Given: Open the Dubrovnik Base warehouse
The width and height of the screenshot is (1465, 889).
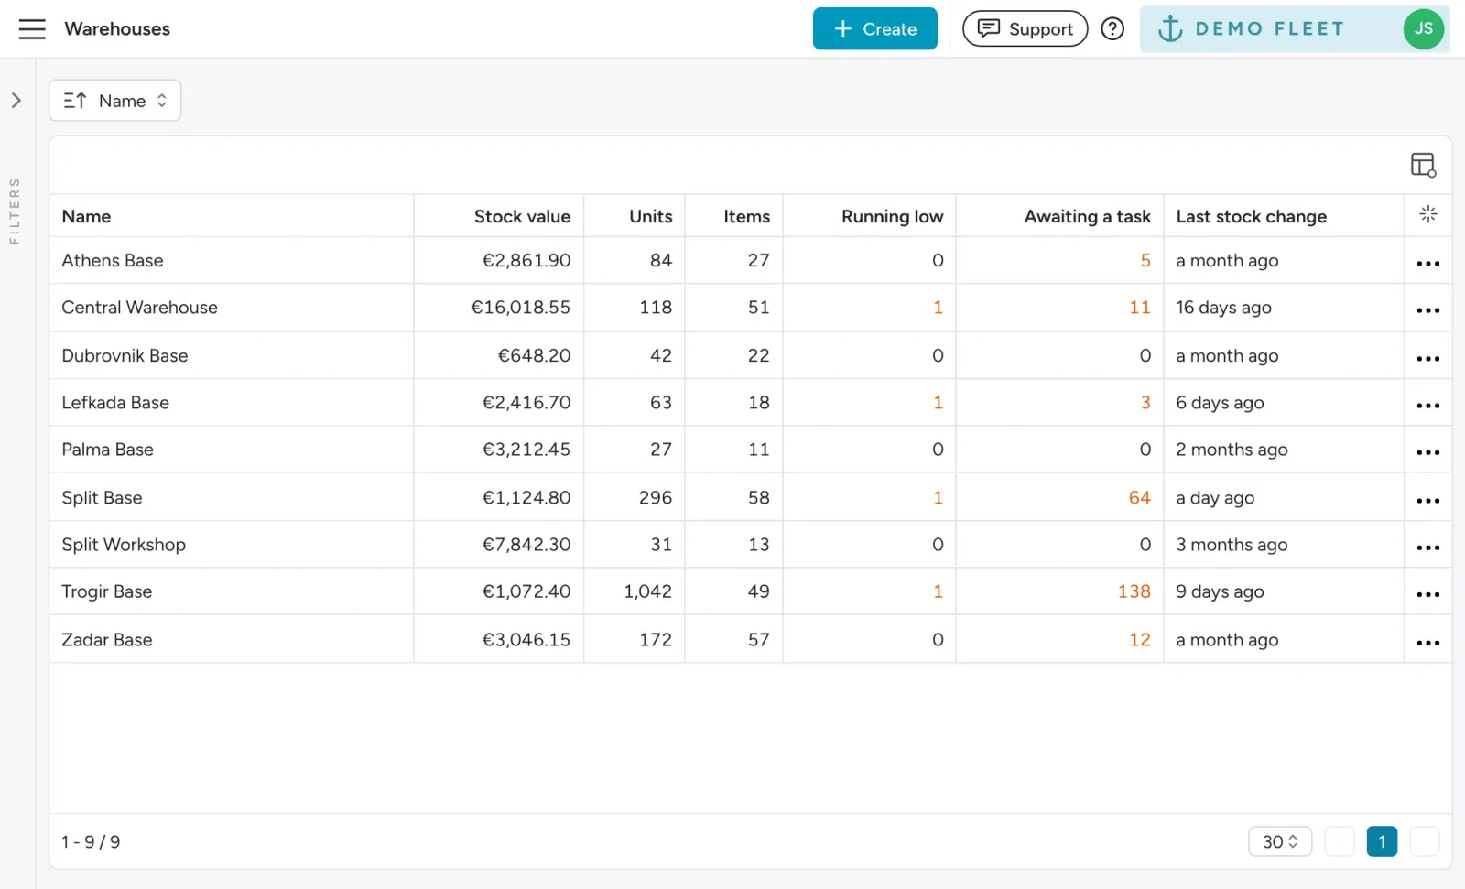Looking at the screenshot, I should pos(125,355).
